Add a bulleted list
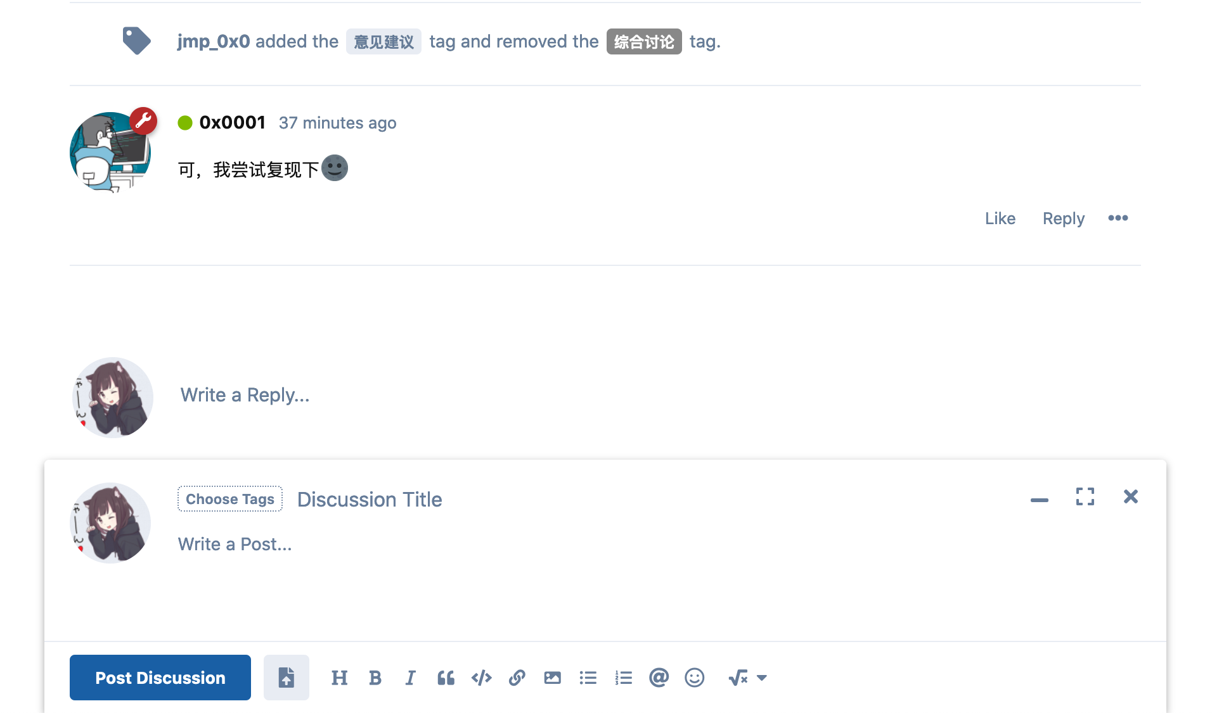This screenshot has width=1212, height=713. pyautogui.click(x=588, y=678)
